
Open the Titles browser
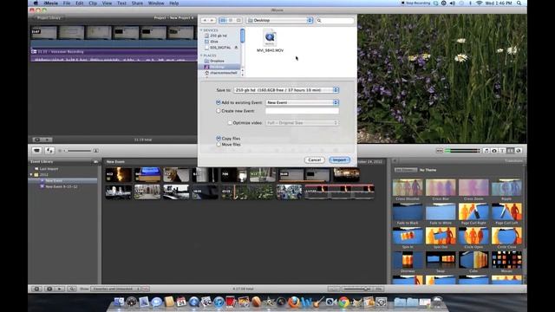502,151
